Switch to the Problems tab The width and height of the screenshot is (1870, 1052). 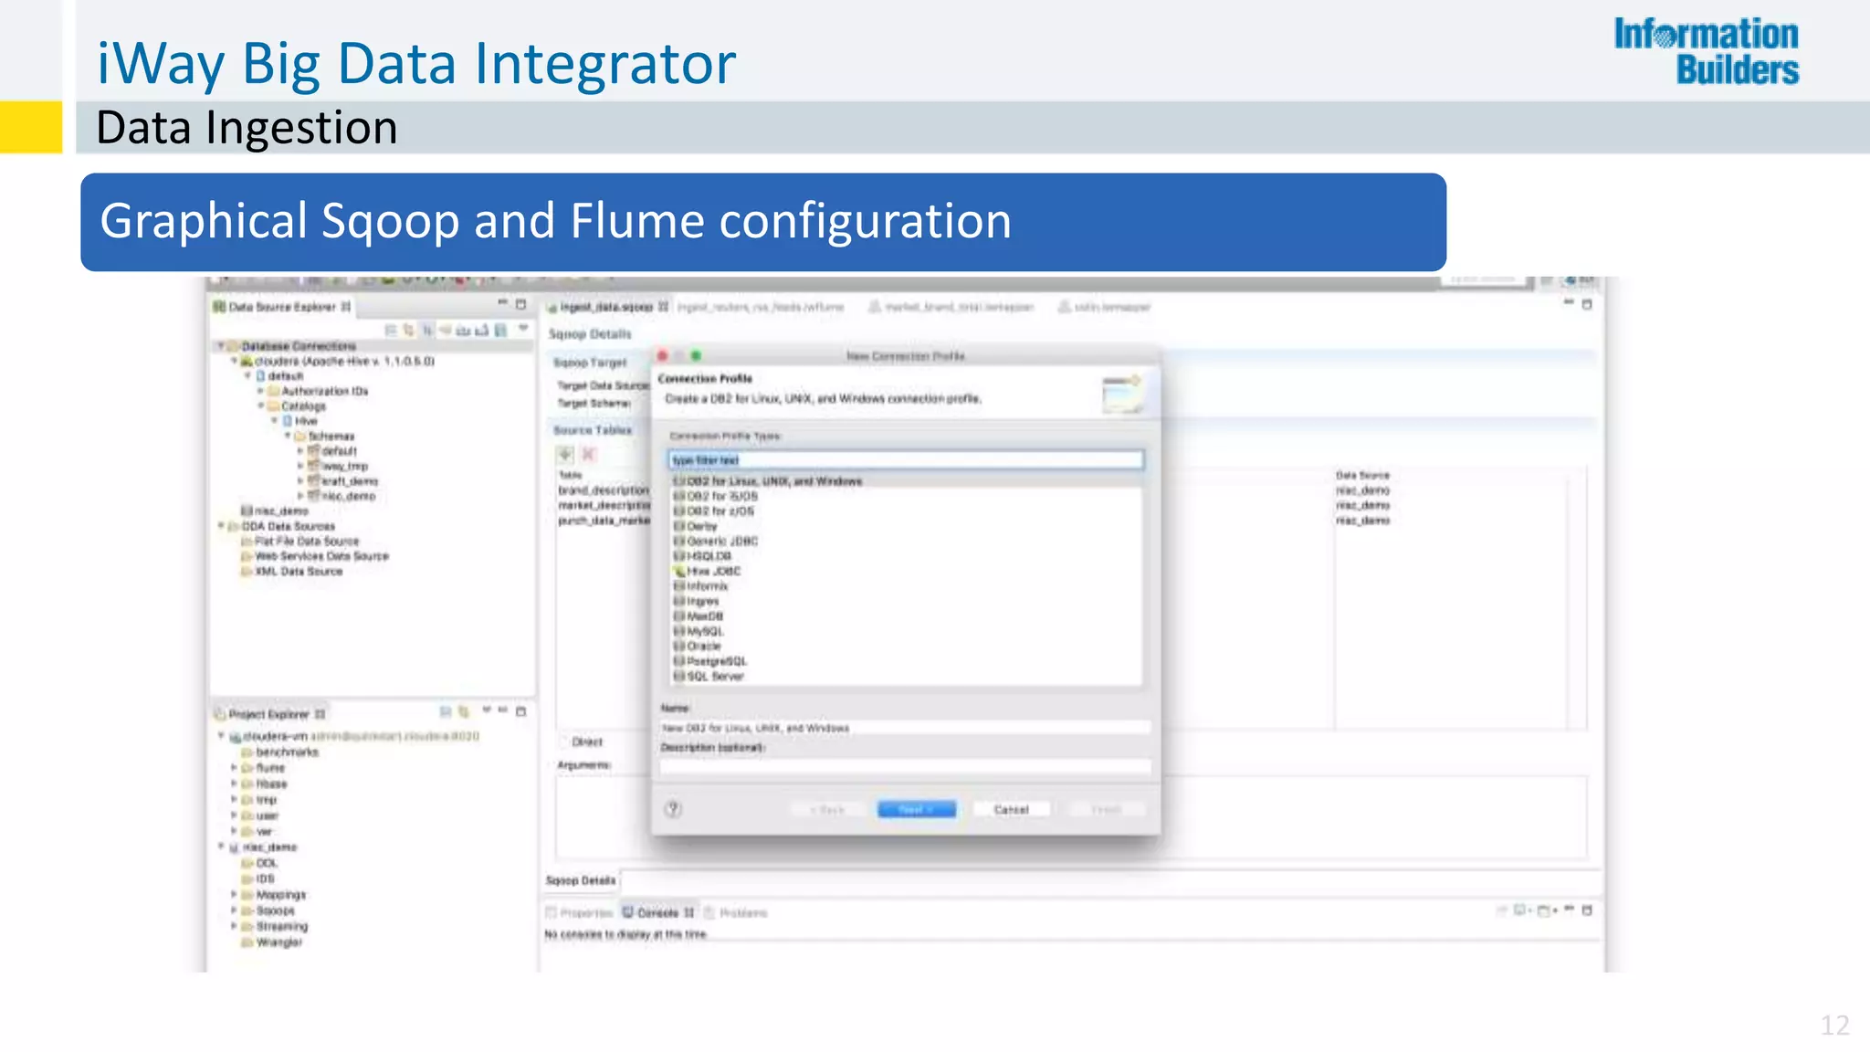point(736,912)
